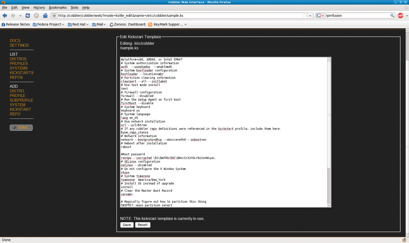This screenshot has height=243, width=409.
Task: Add a new SUBPROFILE
Action: pyautogui.click(x=21, y=100)
